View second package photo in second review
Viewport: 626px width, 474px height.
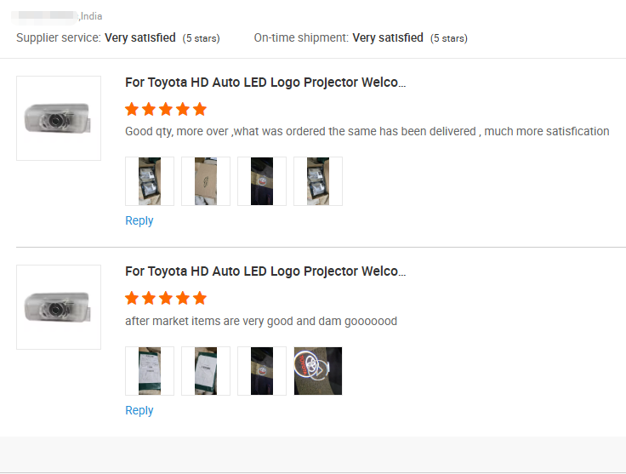(x=206, y=371)
